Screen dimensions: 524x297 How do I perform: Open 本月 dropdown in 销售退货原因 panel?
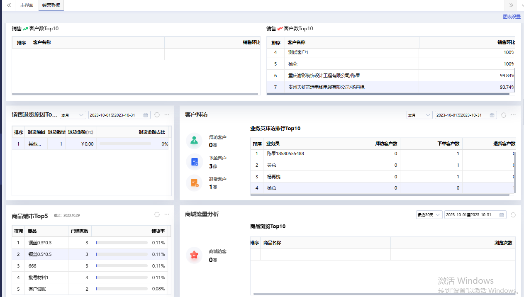pos(73,115)
